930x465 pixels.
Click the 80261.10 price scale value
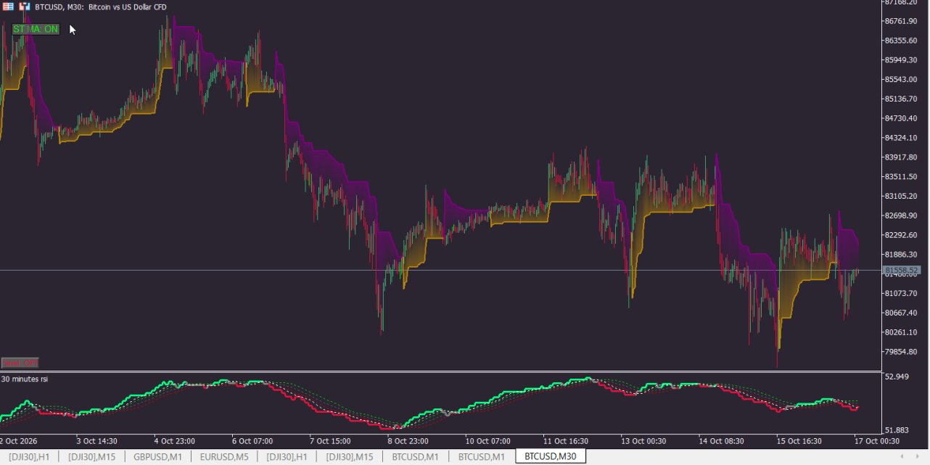pos(902,332)
